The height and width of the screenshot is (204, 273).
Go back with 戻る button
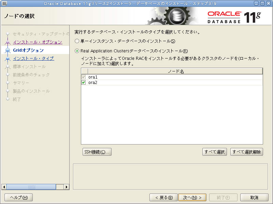pyautogui.click(x=163, y=198)
